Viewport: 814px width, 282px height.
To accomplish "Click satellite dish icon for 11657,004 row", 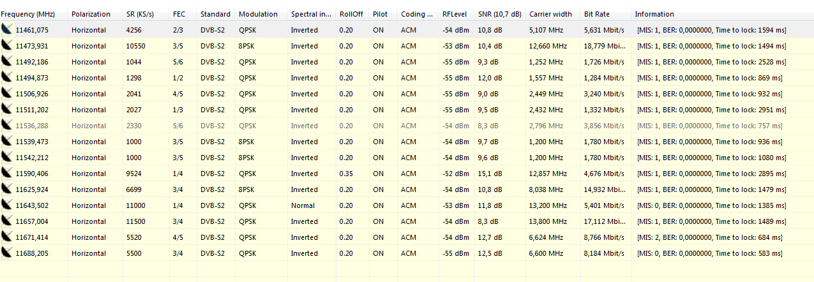I will click(x=7, y=221).
